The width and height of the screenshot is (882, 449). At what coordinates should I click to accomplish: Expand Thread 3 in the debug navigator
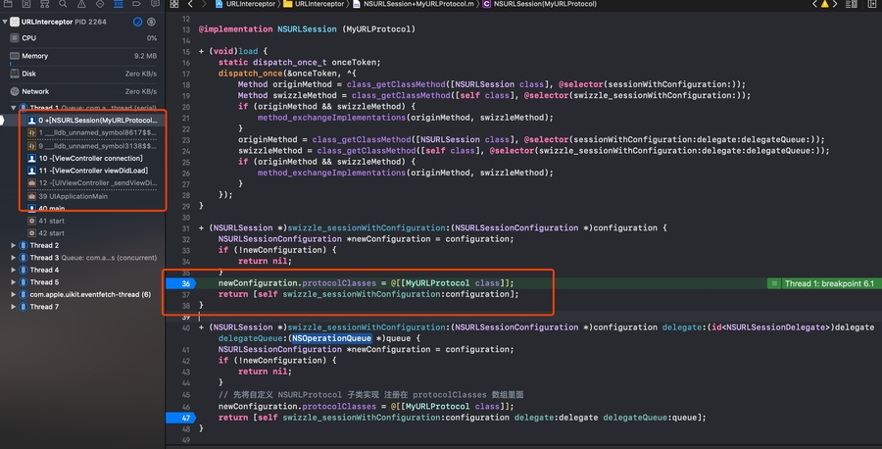tap(13, 258)
